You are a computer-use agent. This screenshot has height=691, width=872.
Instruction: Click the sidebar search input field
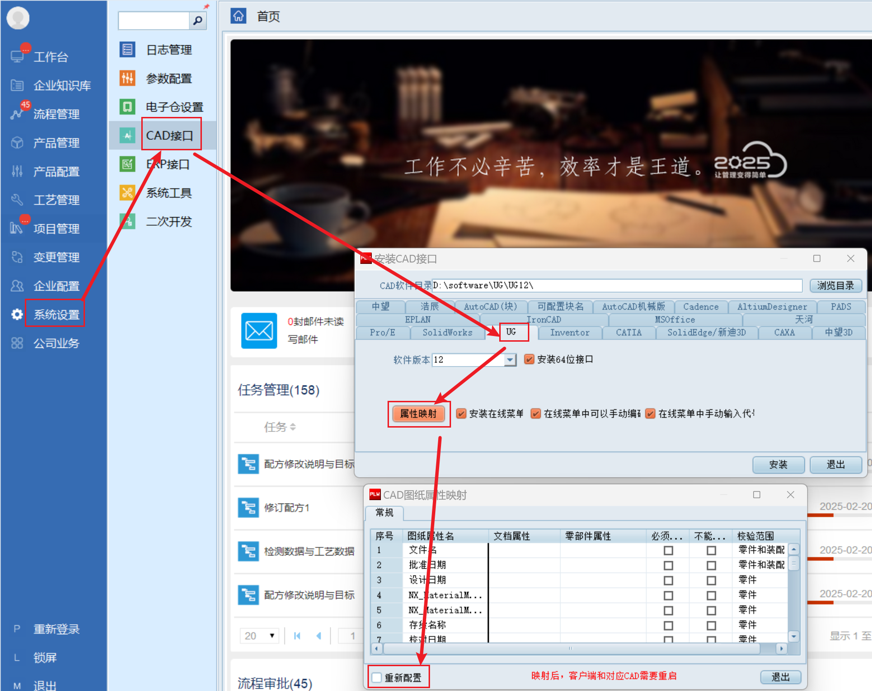(x=154, y=21)
